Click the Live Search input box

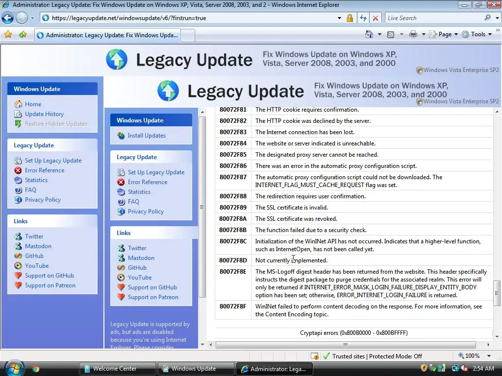434,18
